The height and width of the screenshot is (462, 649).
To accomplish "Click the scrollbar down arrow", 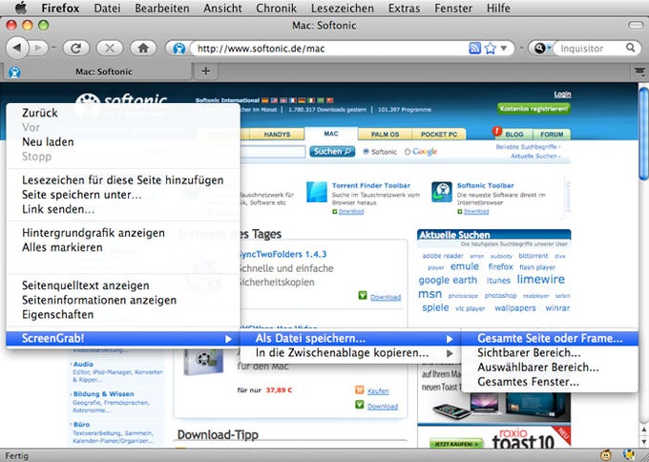I will tap(643, 441).
